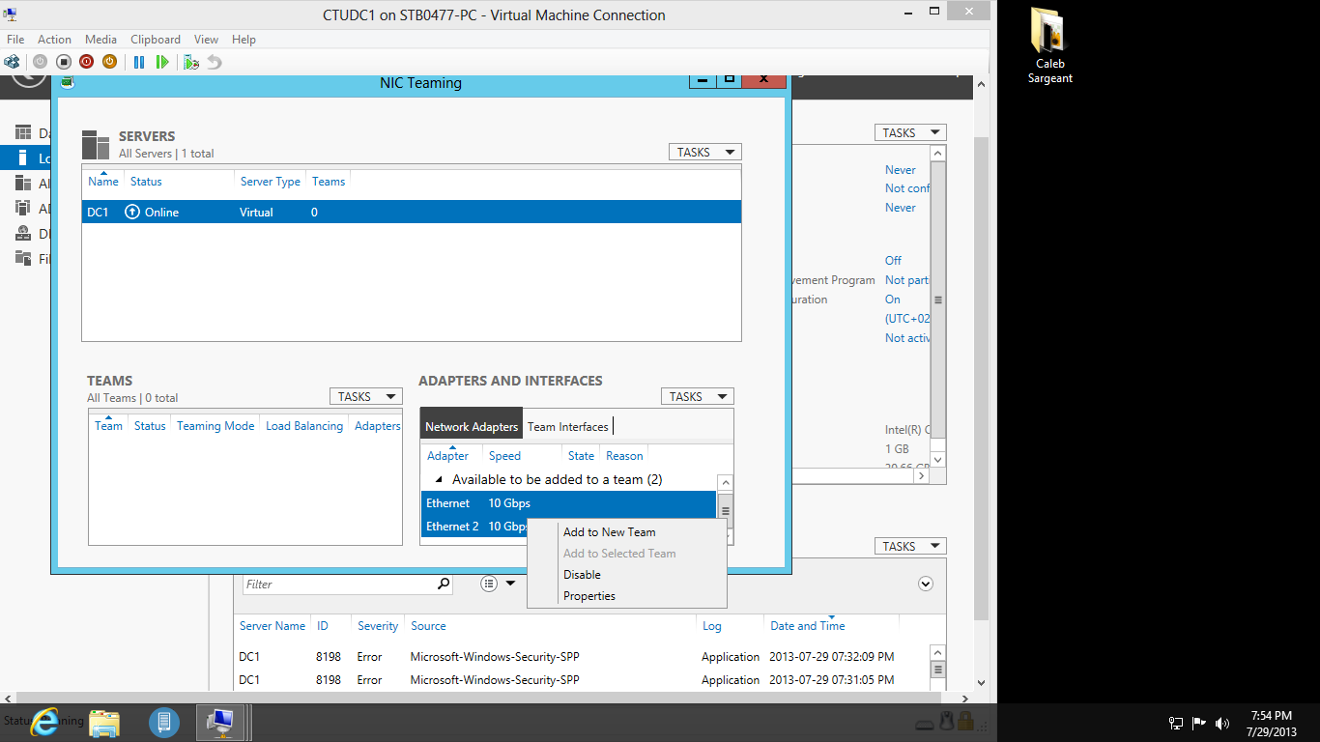
Task: Select the All Servers icon in the sidebar
Action: click(x=23, y=183)
